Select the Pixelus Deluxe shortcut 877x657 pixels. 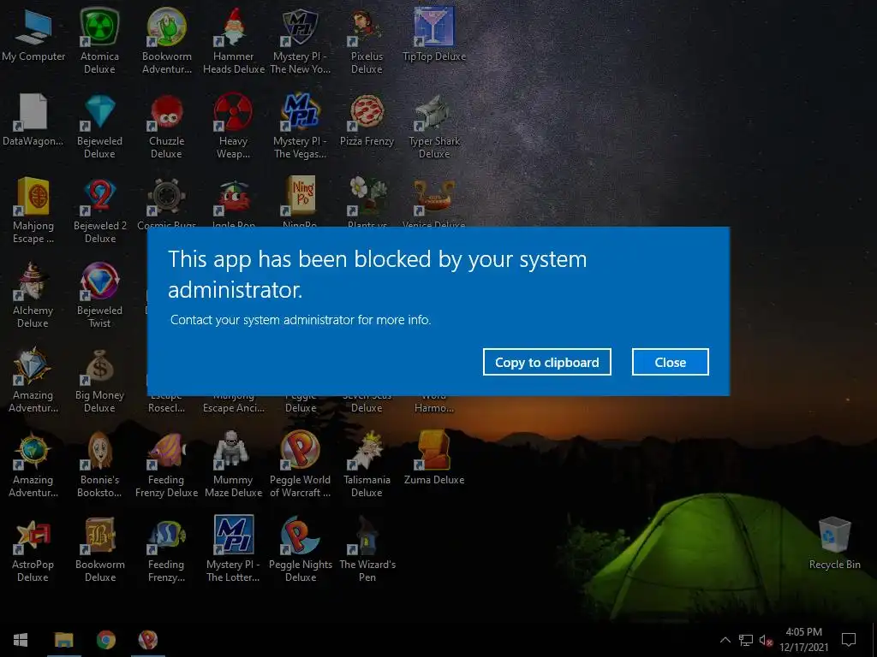point(367,40)
